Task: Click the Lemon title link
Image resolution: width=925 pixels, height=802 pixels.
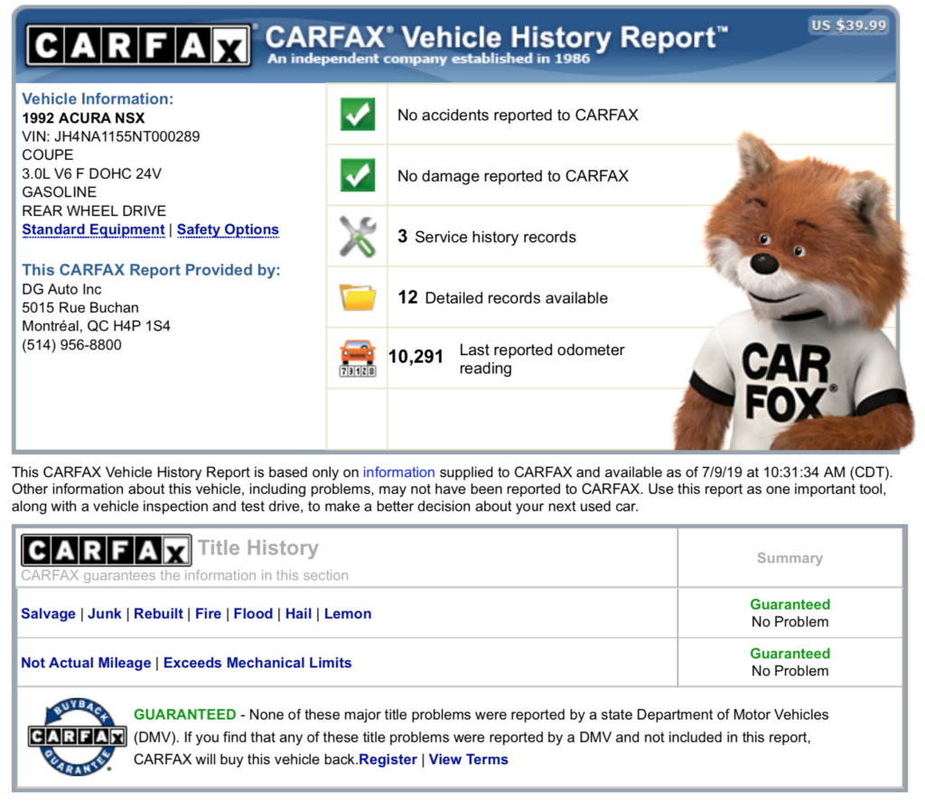Action: (x=348, y=613)
